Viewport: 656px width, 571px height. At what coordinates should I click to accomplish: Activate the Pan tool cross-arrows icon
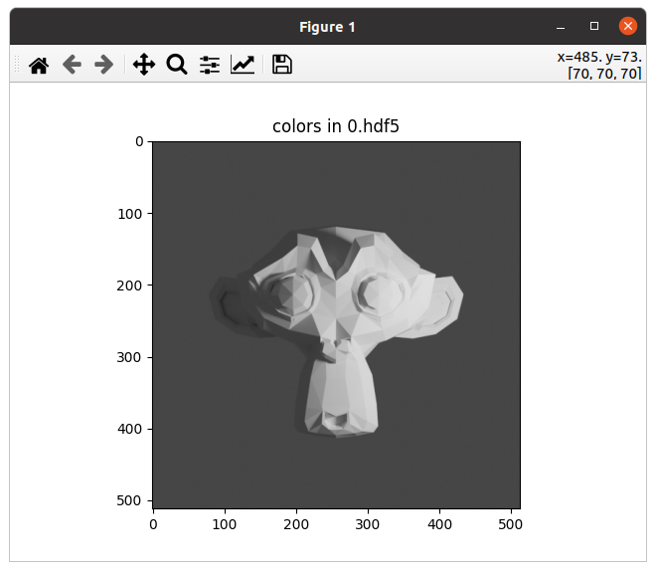[144, 65]
